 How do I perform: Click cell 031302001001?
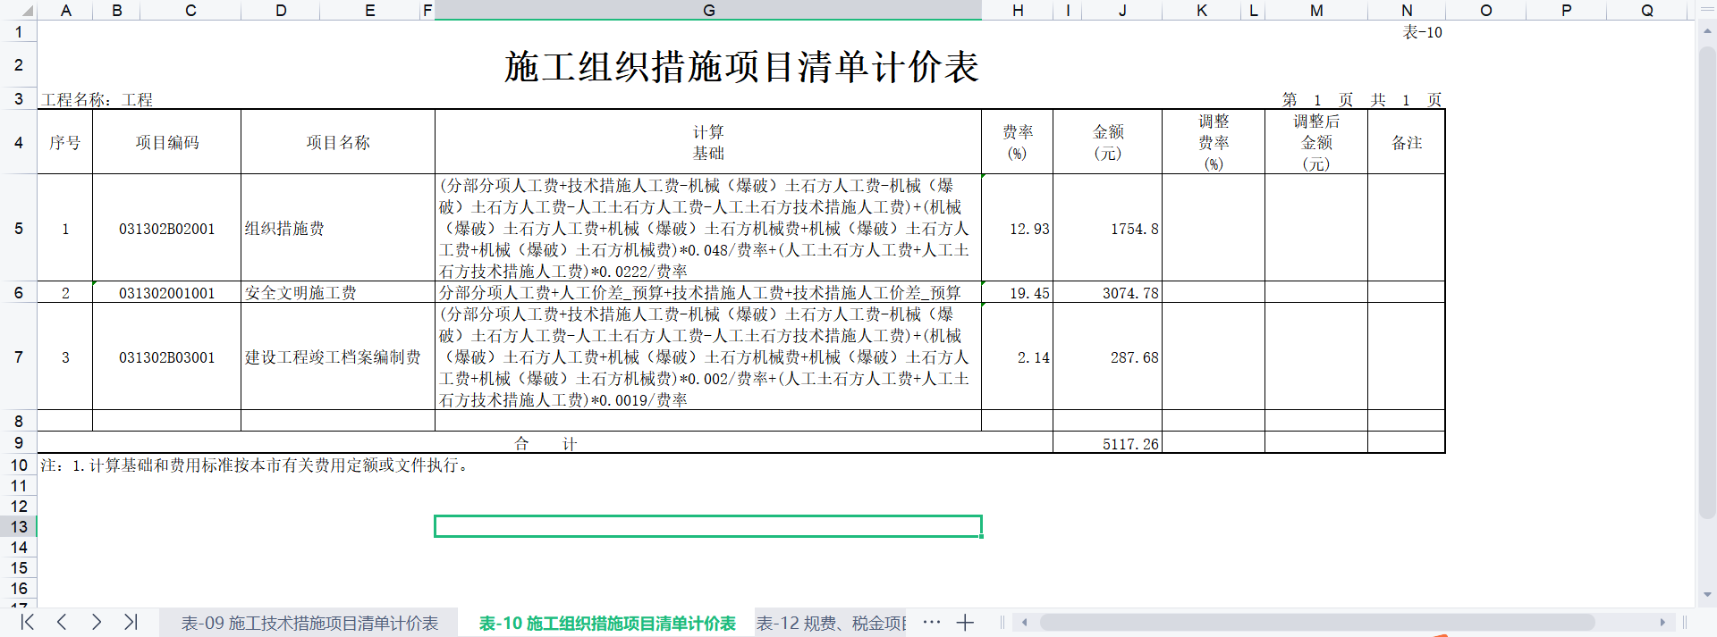(x=167, y=293)
